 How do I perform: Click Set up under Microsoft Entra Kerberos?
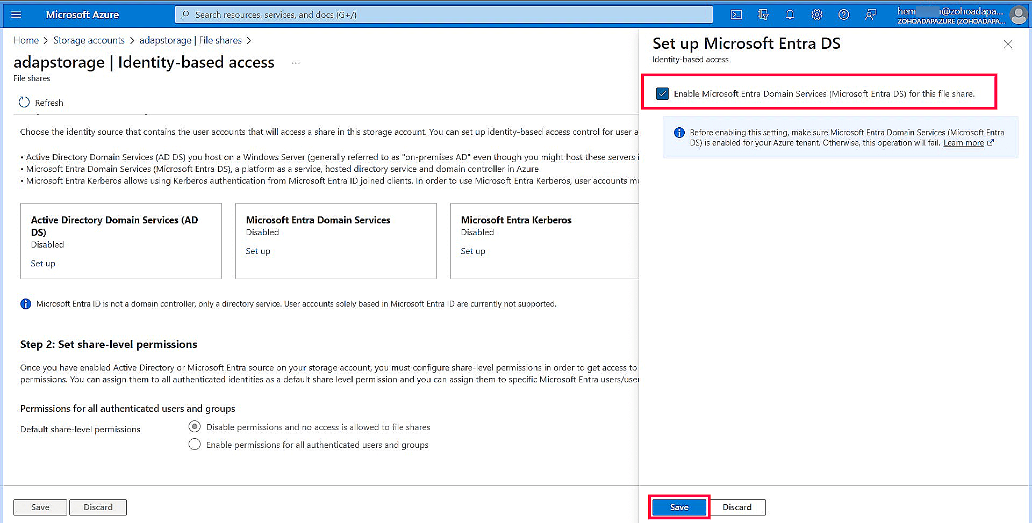tap(473, 251)
